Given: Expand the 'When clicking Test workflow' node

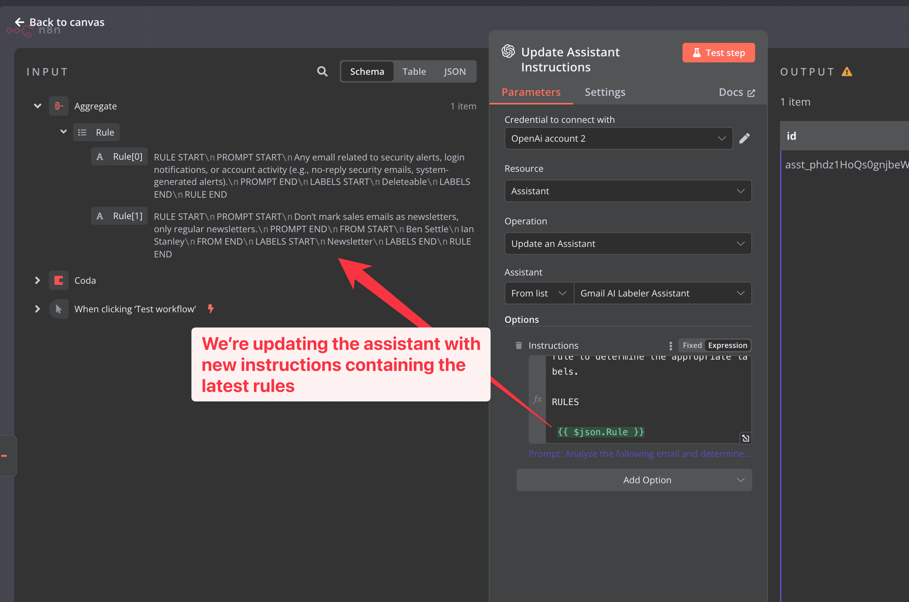Looking at the screenshot, I should click(37, 309).
